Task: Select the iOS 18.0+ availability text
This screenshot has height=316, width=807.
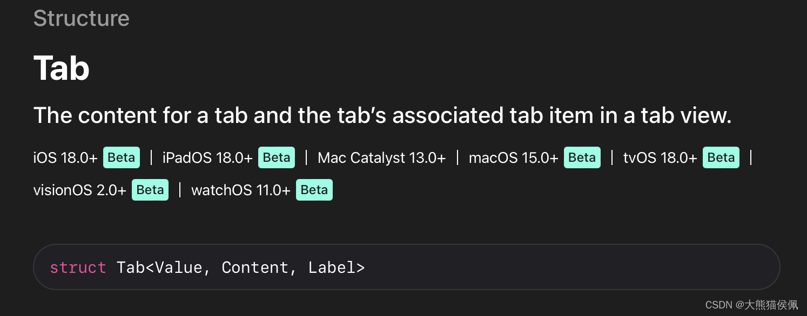Action: click(65, 158)
